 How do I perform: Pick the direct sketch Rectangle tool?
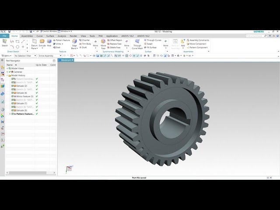point(17,42)
